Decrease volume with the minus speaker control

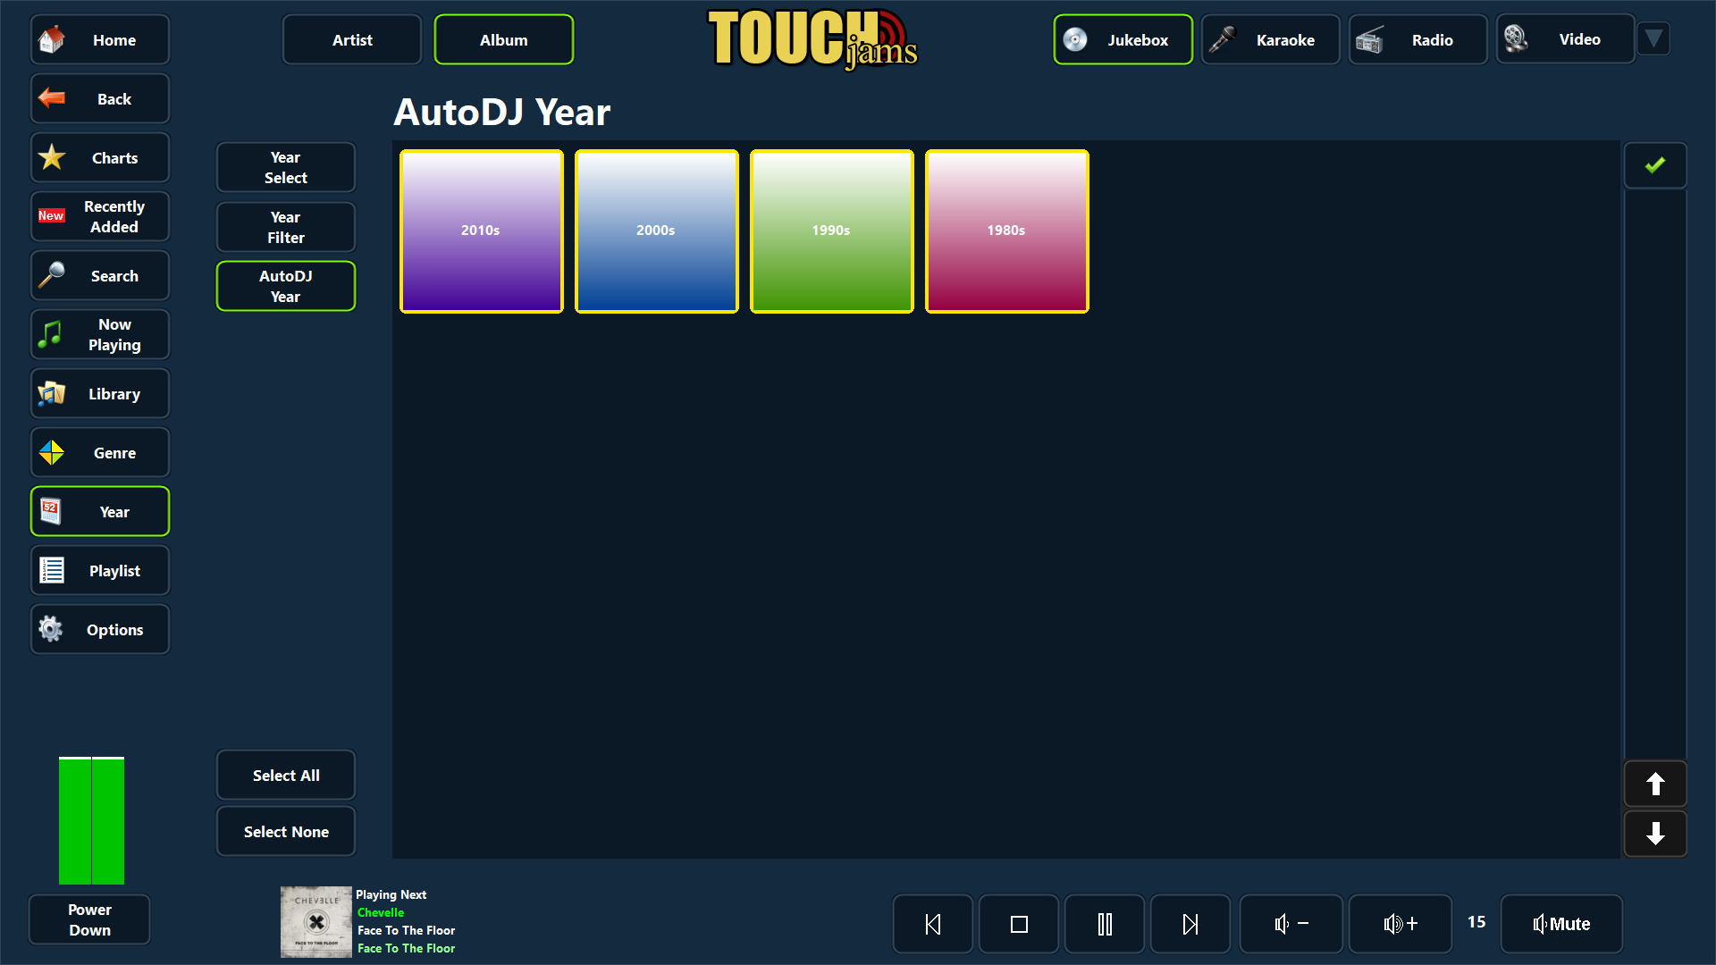pos(1290,923)
